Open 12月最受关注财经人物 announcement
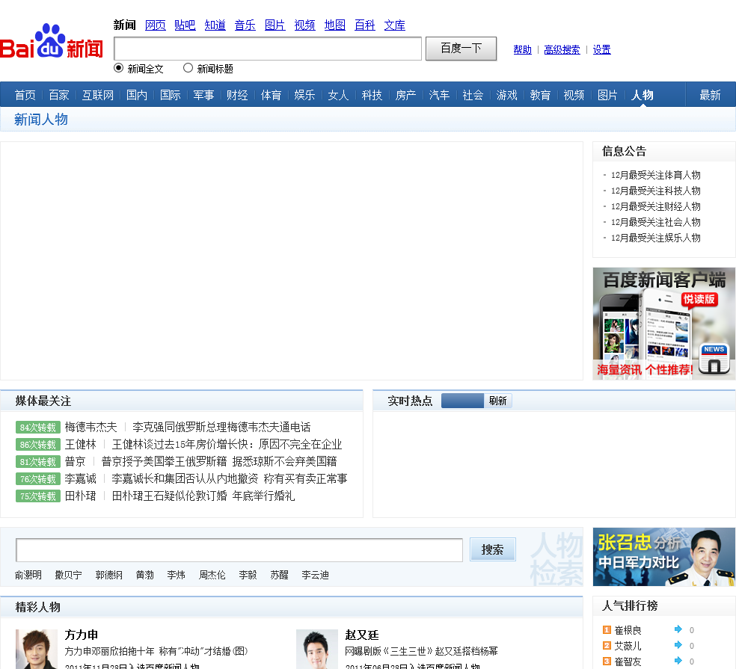The image size is (736, 669). click(x=655, y=206)
